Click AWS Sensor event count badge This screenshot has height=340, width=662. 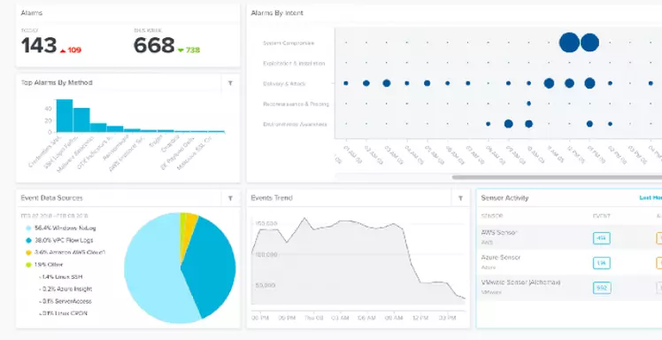pyautogui.click(x=601, y=238)
